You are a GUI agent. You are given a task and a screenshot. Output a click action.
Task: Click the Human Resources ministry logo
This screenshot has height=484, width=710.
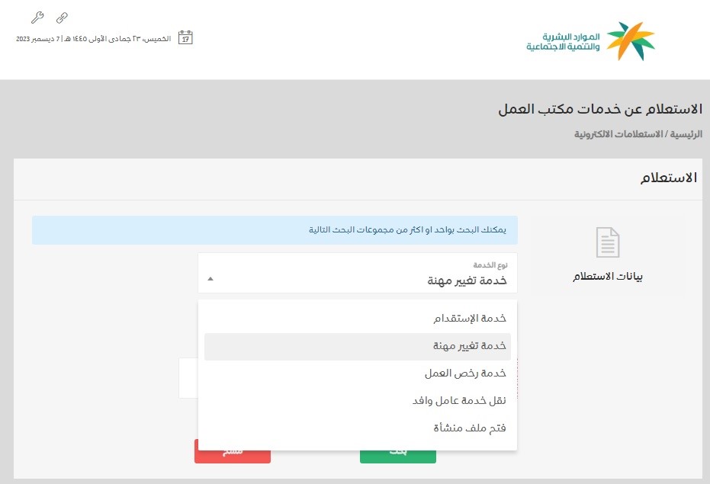pos(590,41)
